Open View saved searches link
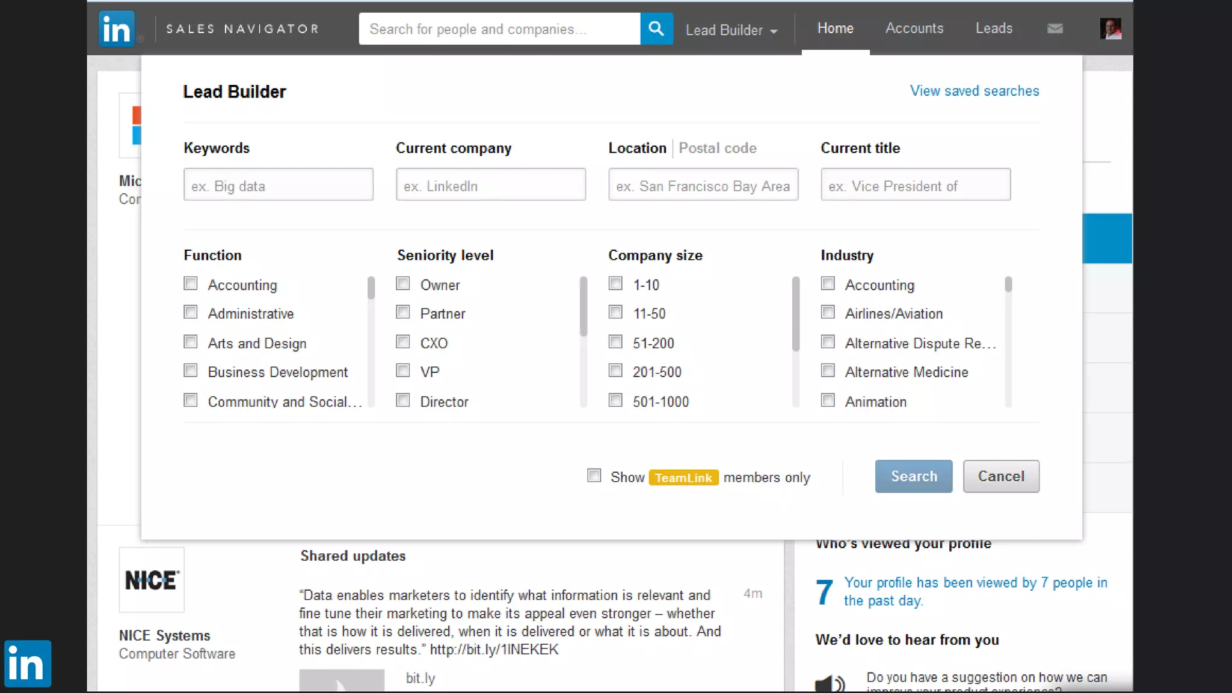This screenshot has height=693, width=1232. click(x=974, y=91)
